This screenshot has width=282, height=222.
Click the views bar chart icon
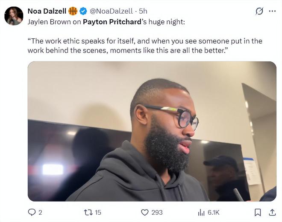(x=202, y=212)
